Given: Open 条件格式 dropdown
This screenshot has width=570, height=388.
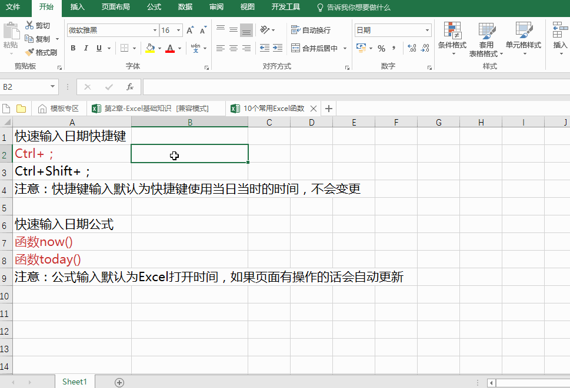Looking at the screenshot, I should point(452,38).
